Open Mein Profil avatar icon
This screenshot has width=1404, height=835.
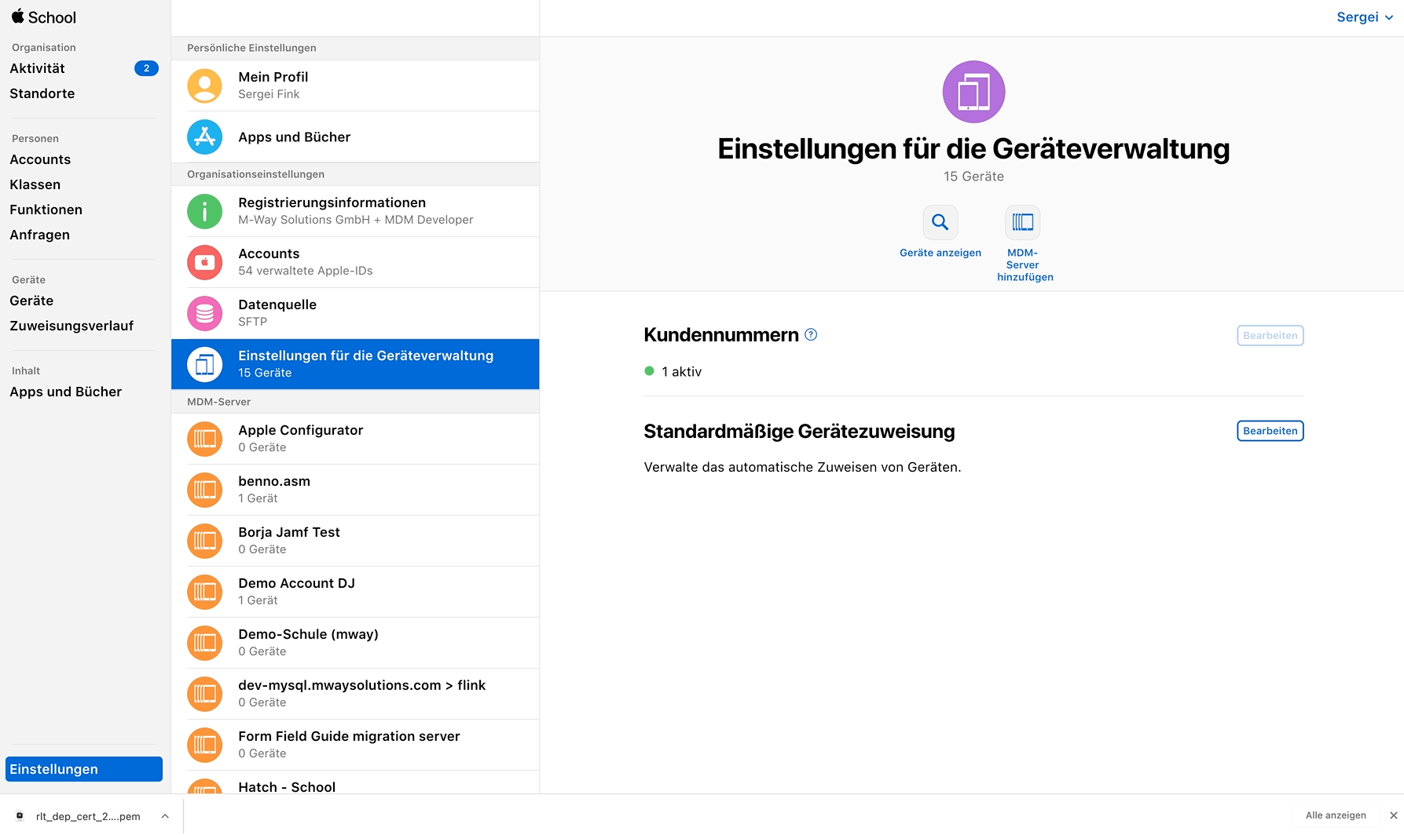click(x=204, y=86)
